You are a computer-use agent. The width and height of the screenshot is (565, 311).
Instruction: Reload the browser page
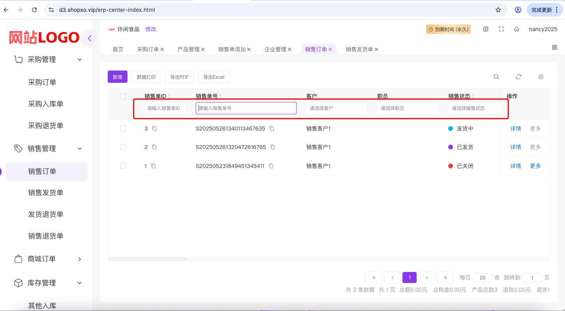[x=34, y=10]
